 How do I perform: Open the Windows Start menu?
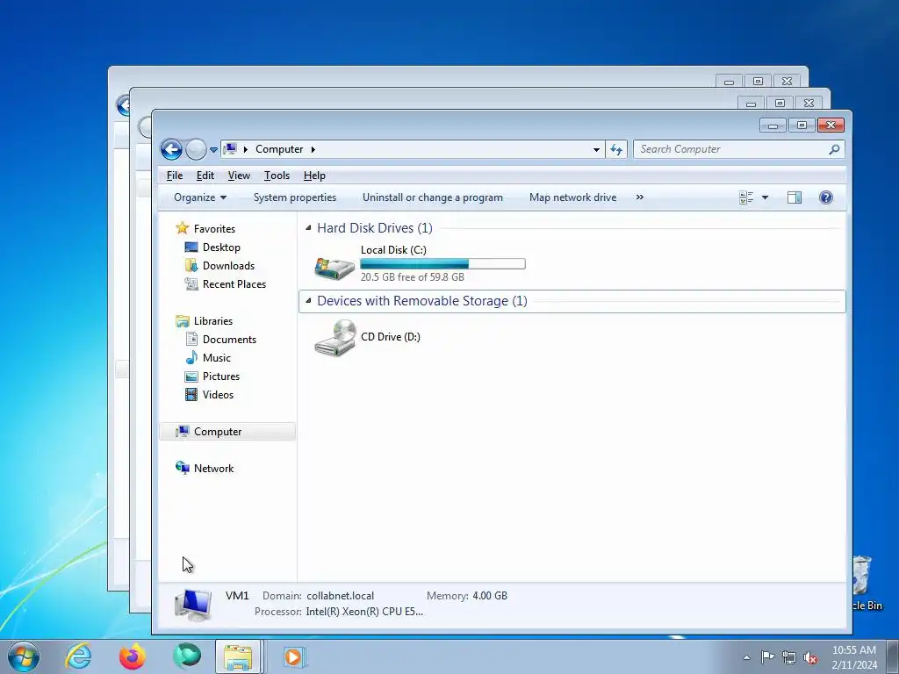24,656
